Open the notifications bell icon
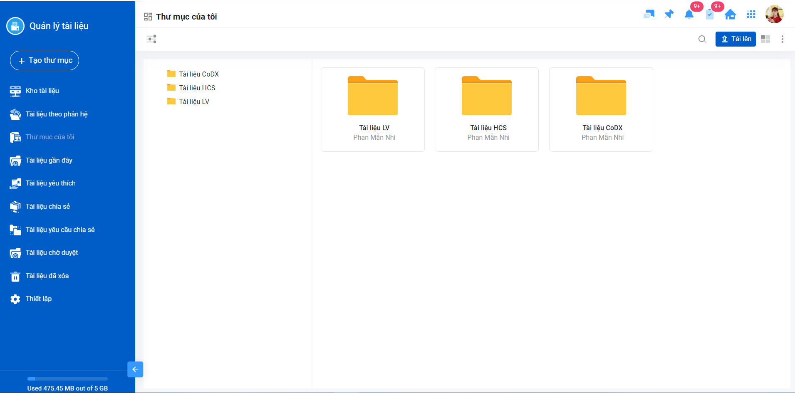This screenshot has width=795, height=393. [x=689, y=15]
